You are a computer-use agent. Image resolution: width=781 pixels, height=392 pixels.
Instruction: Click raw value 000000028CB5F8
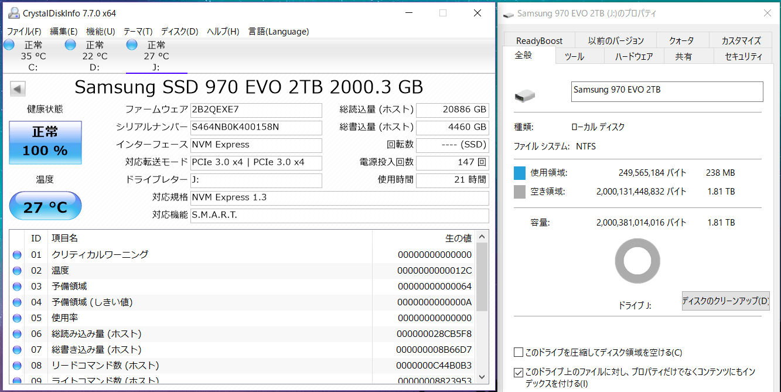pos(434,334)
